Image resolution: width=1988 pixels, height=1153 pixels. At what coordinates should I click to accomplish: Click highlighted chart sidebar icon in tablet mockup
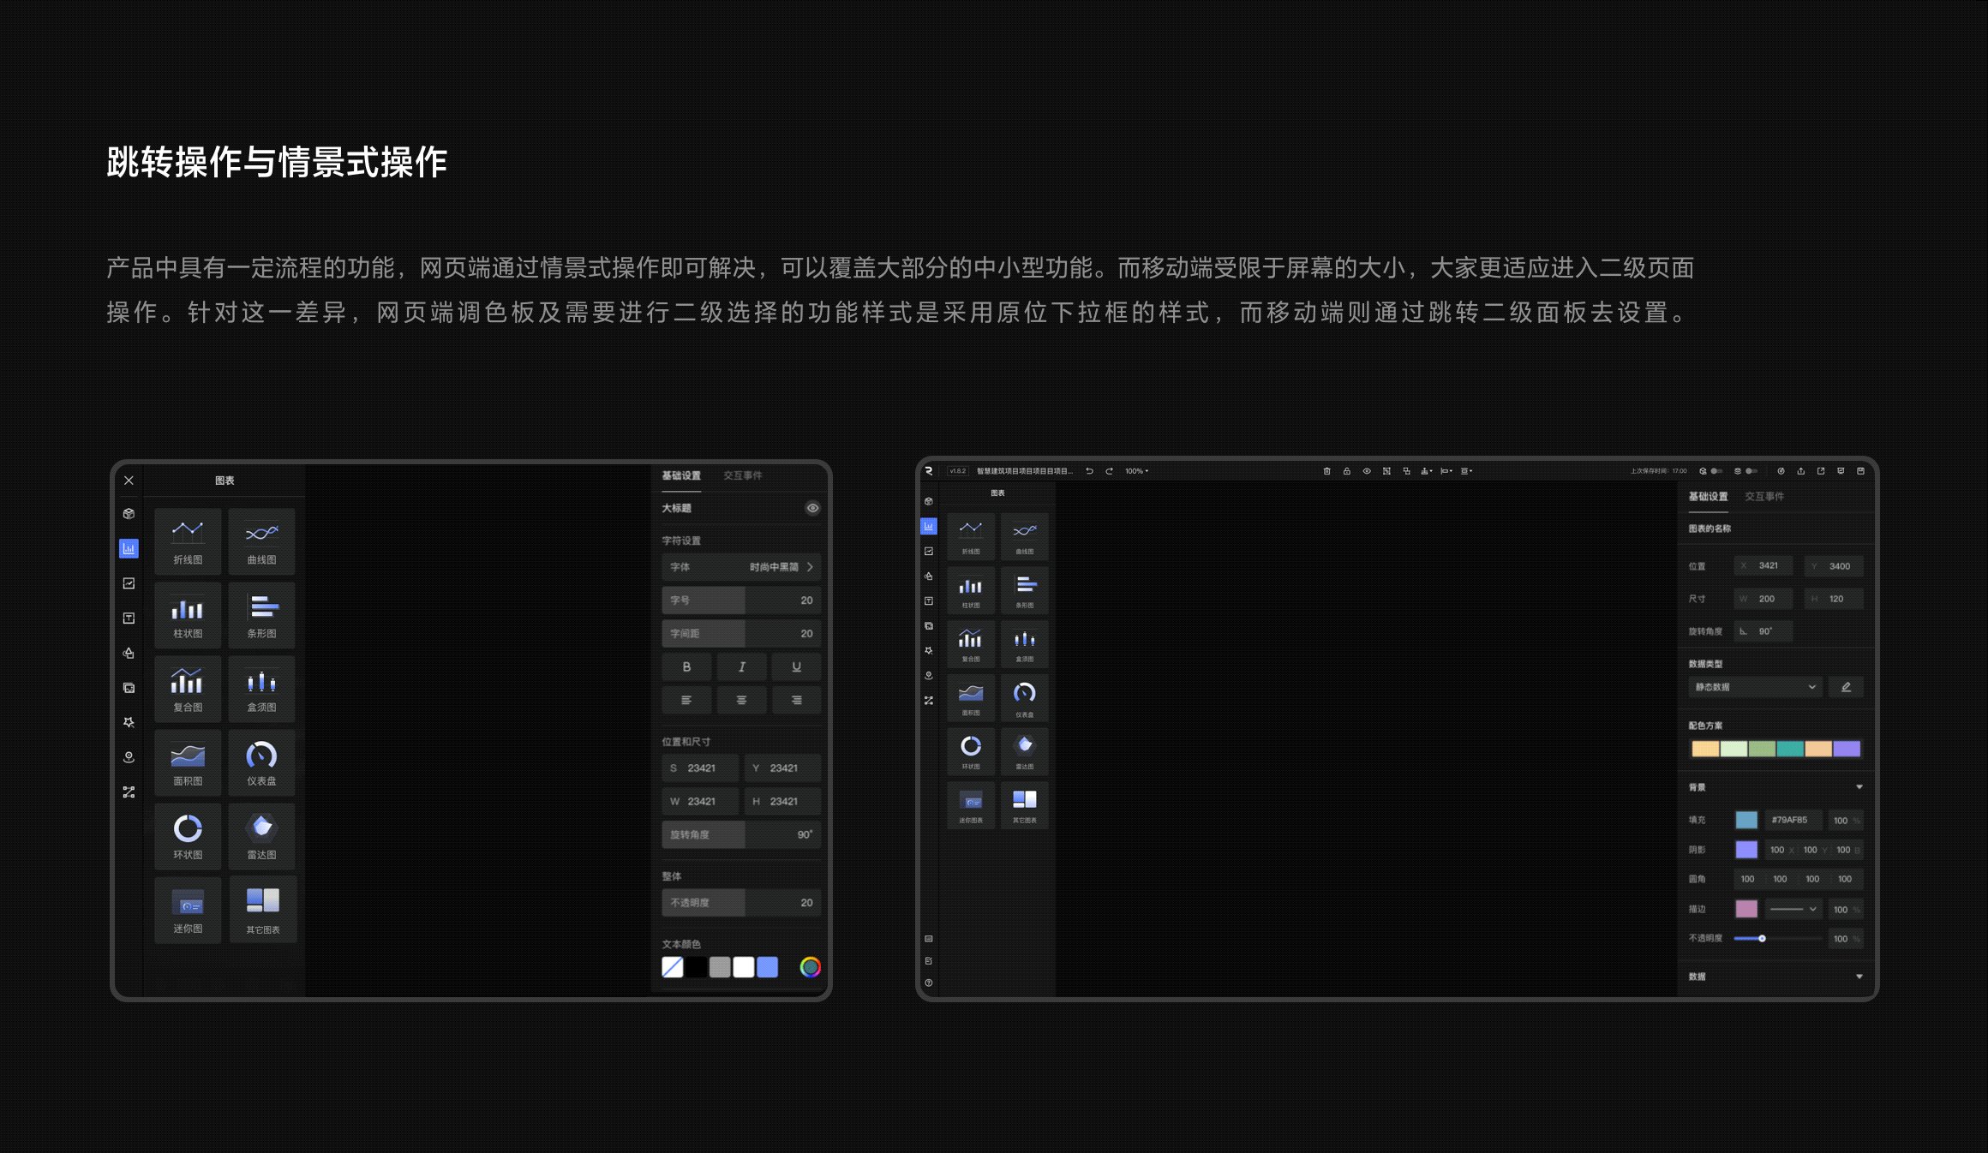(x=129, y=548)
